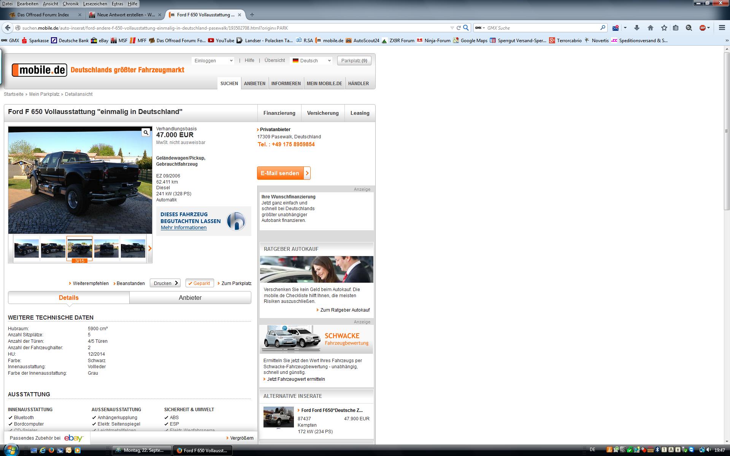Open the Lesezeichen menu
730x456 pixels.
95,4
